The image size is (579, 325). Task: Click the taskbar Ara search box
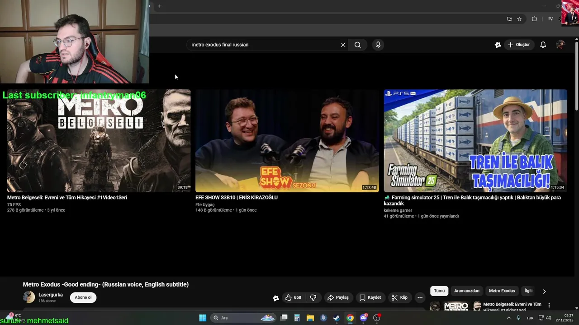click(243, 318)
